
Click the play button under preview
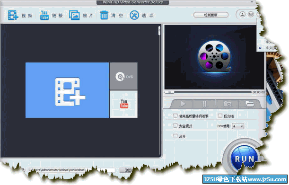183,104
